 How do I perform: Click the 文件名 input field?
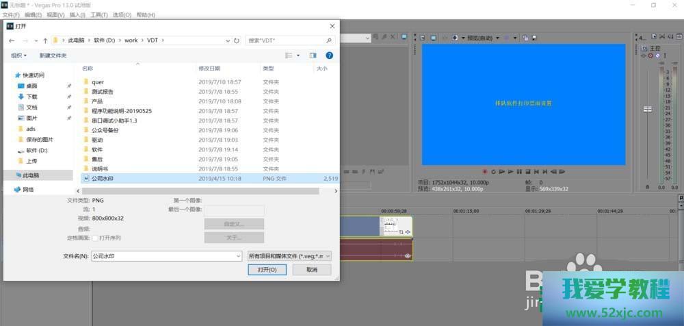point(166,255)
